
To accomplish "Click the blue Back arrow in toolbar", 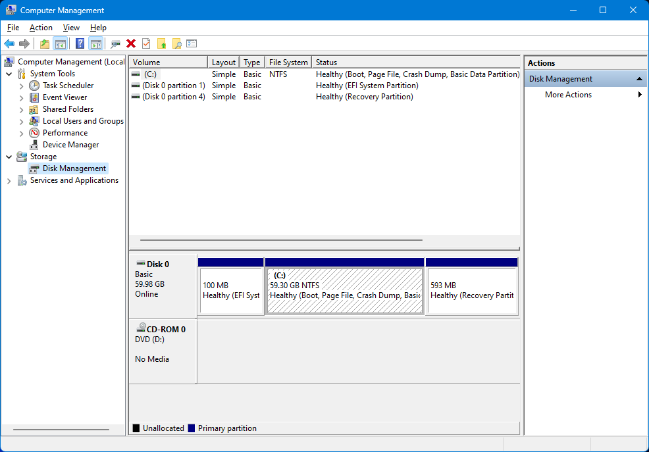I will pos(9,43).
